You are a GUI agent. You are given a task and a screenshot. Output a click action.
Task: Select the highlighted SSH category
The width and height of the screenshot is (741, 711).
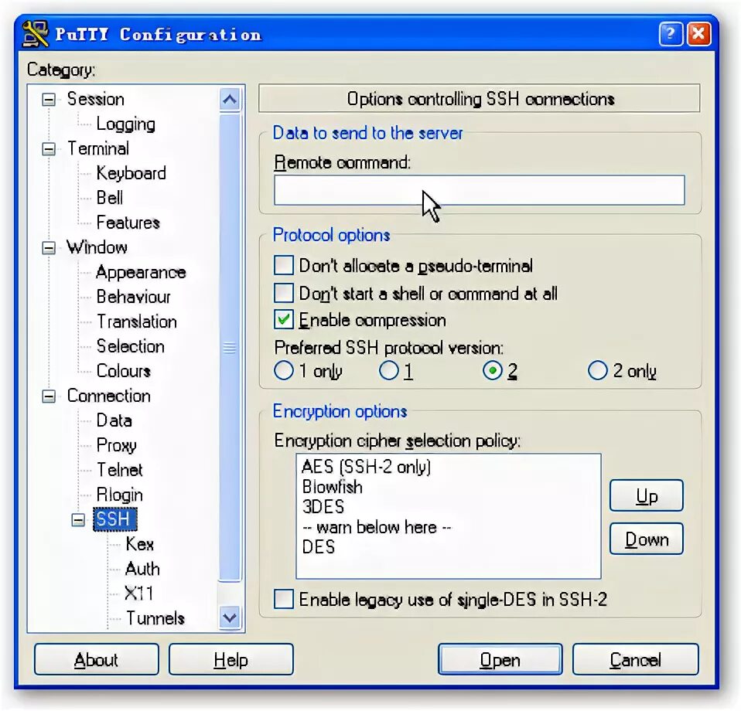pyautogui.click(x=114, y=519)
